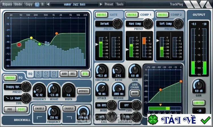This screenshot has height=127, width=213.
Task: Open the Snappy Upr EQ preset selector
Action: pos(13,87)
